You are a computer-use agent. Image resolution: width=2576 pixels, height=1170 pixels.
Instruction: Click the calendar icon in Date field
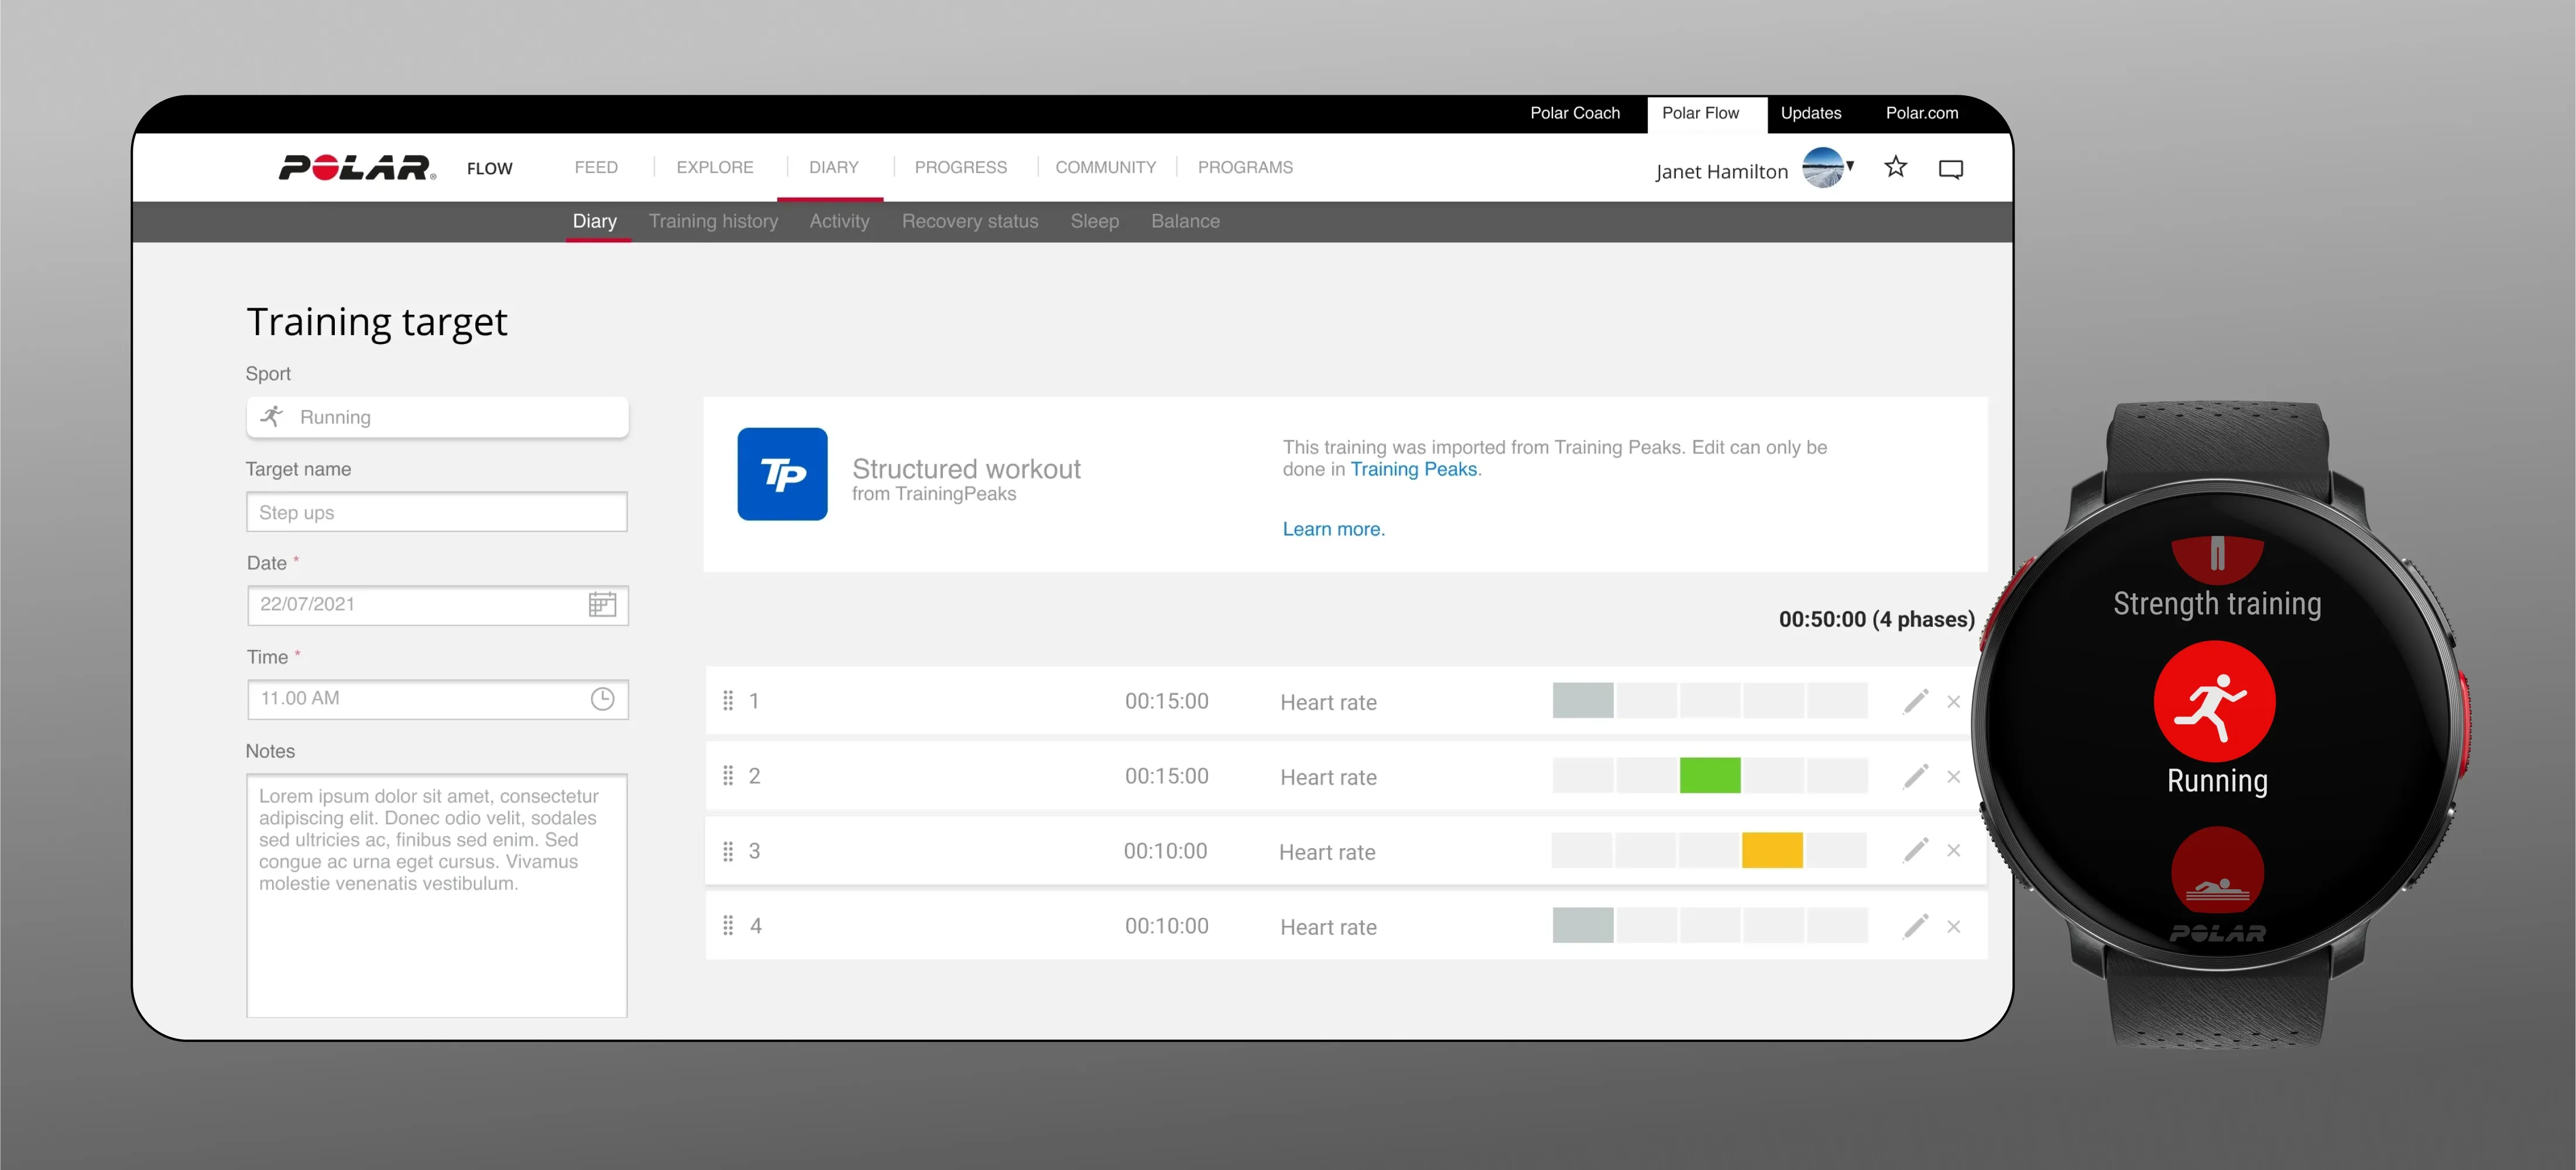[x=602, y=604]
